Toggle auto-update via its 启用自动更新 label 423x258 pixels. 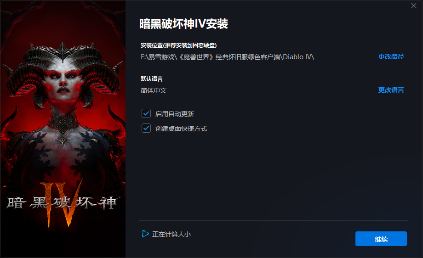tap(175, 114)
